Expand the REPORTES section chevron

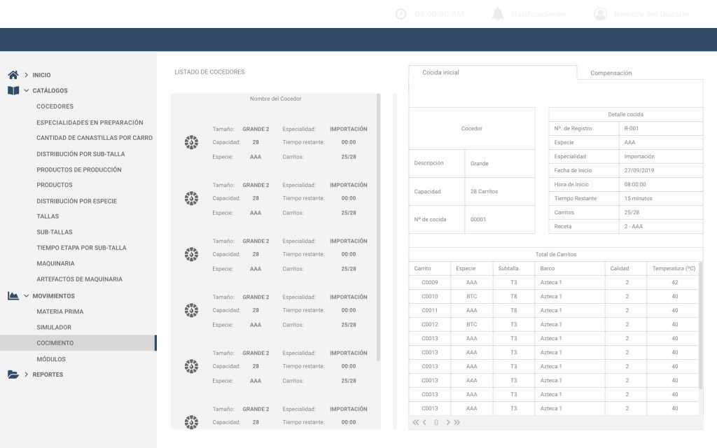pyautogui.click(x=26, y=374)
